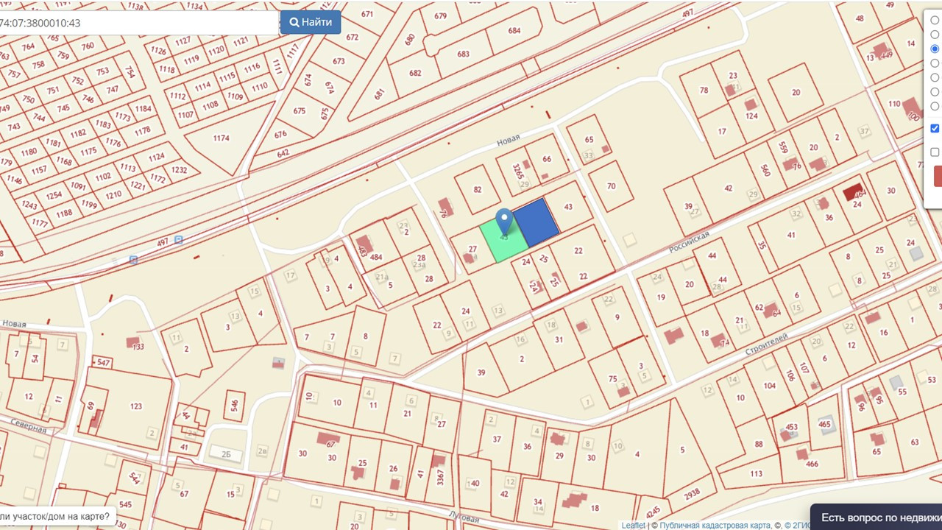Click the Найти search button

(x=311, y=22)
